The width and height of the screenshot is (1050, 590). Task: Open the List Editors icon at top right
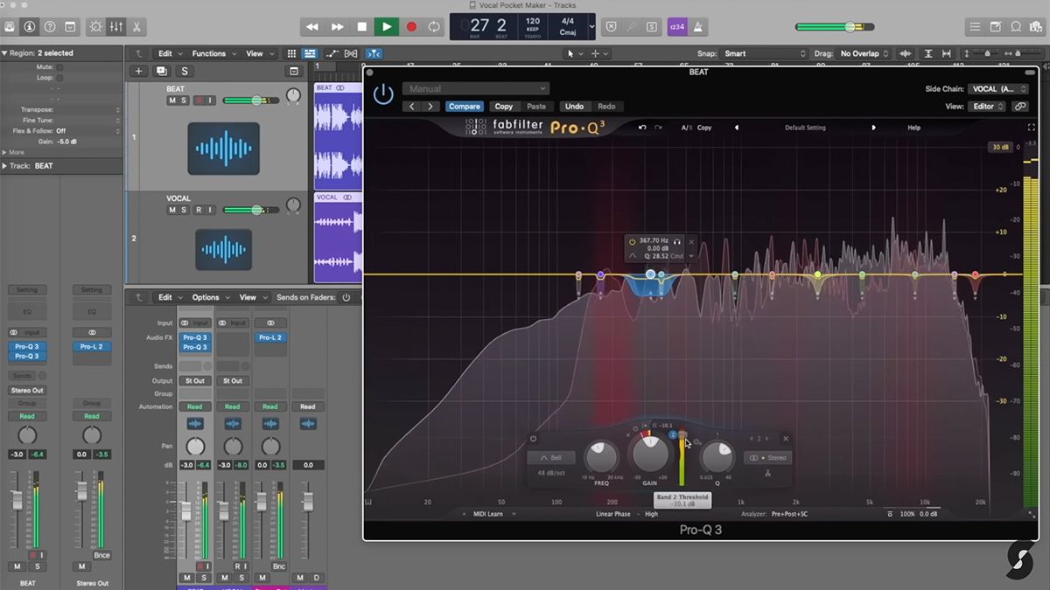pos(976,27)
